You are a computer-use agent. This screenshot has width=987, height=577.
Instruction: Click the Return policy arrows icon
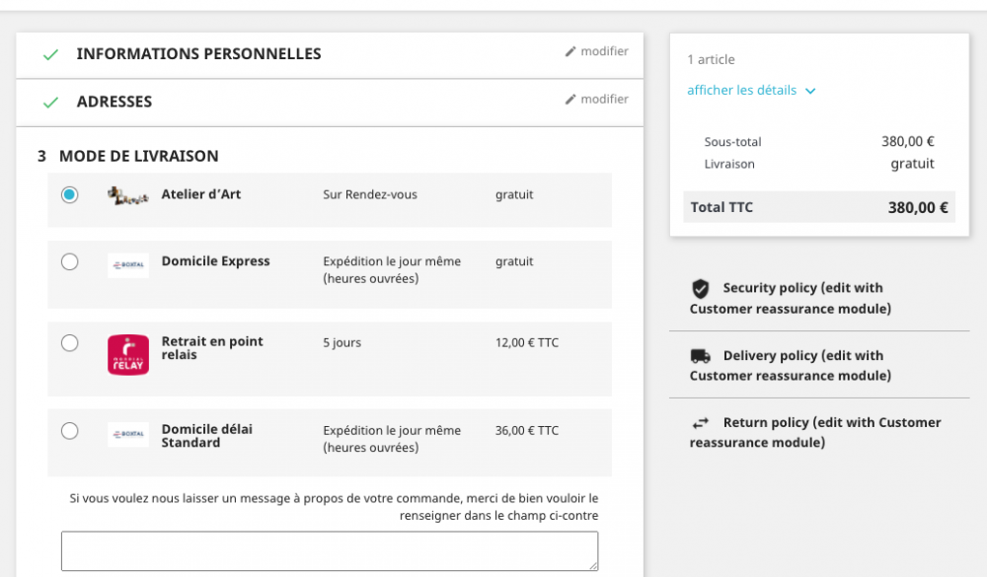pyautogui.click(x=701, y=423)
